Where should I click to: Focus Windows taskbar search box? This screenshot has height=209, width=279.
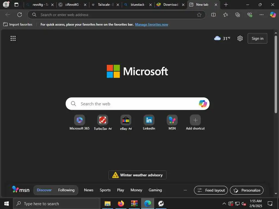57,204
